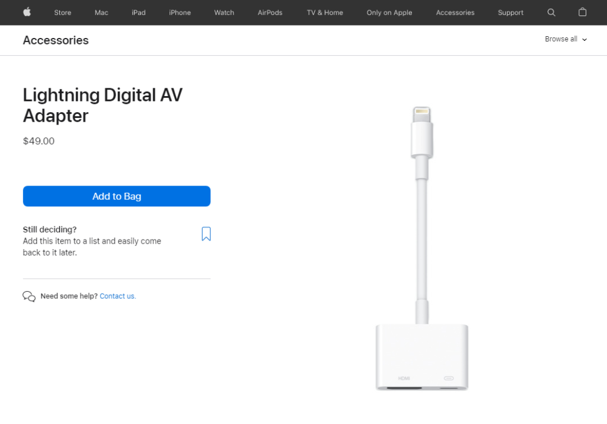
Task: Navigate to the Store menu entry
Action: click(x=62, y=12)
